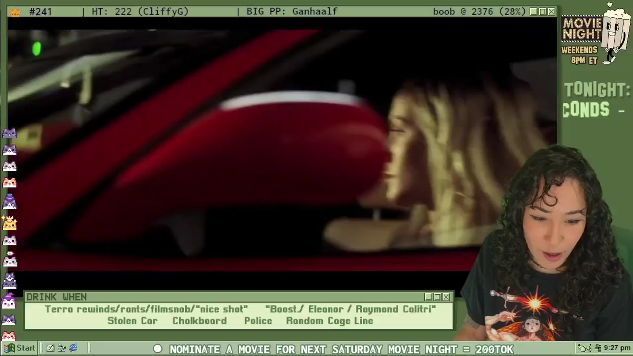Click 'Terra rewinds/rants/filmsnob' drink rule

(x=146, y=309)
